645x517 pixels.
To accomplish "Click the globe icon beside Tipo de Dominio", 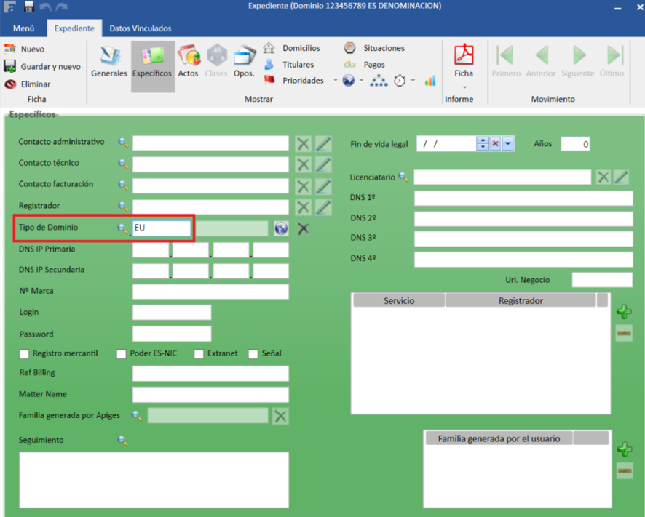I will [x=281, y=228].
